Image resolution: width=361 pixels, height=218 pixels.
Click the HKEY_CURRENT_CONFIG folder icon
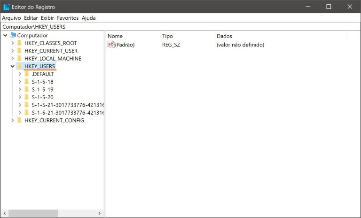[19, 120]
